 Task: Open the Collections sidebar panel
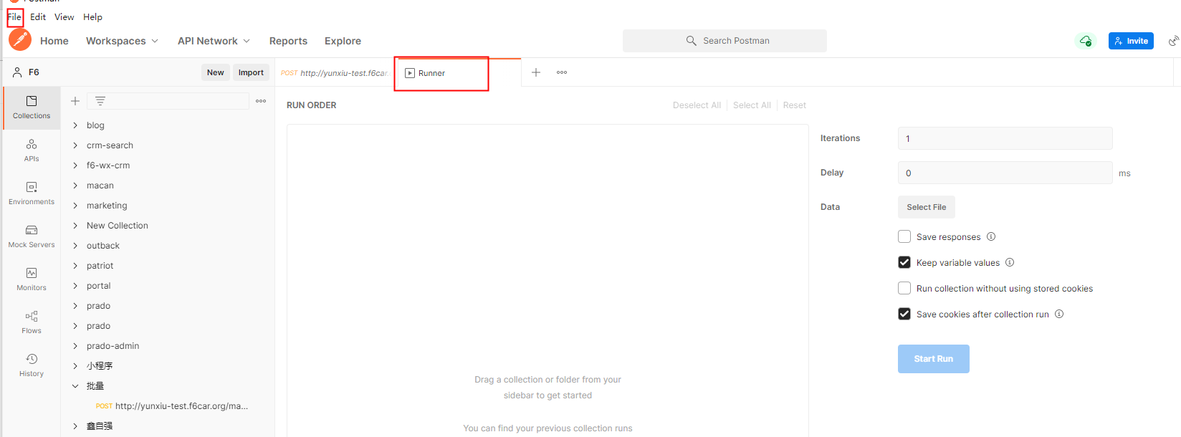click(x=32, y=107)
